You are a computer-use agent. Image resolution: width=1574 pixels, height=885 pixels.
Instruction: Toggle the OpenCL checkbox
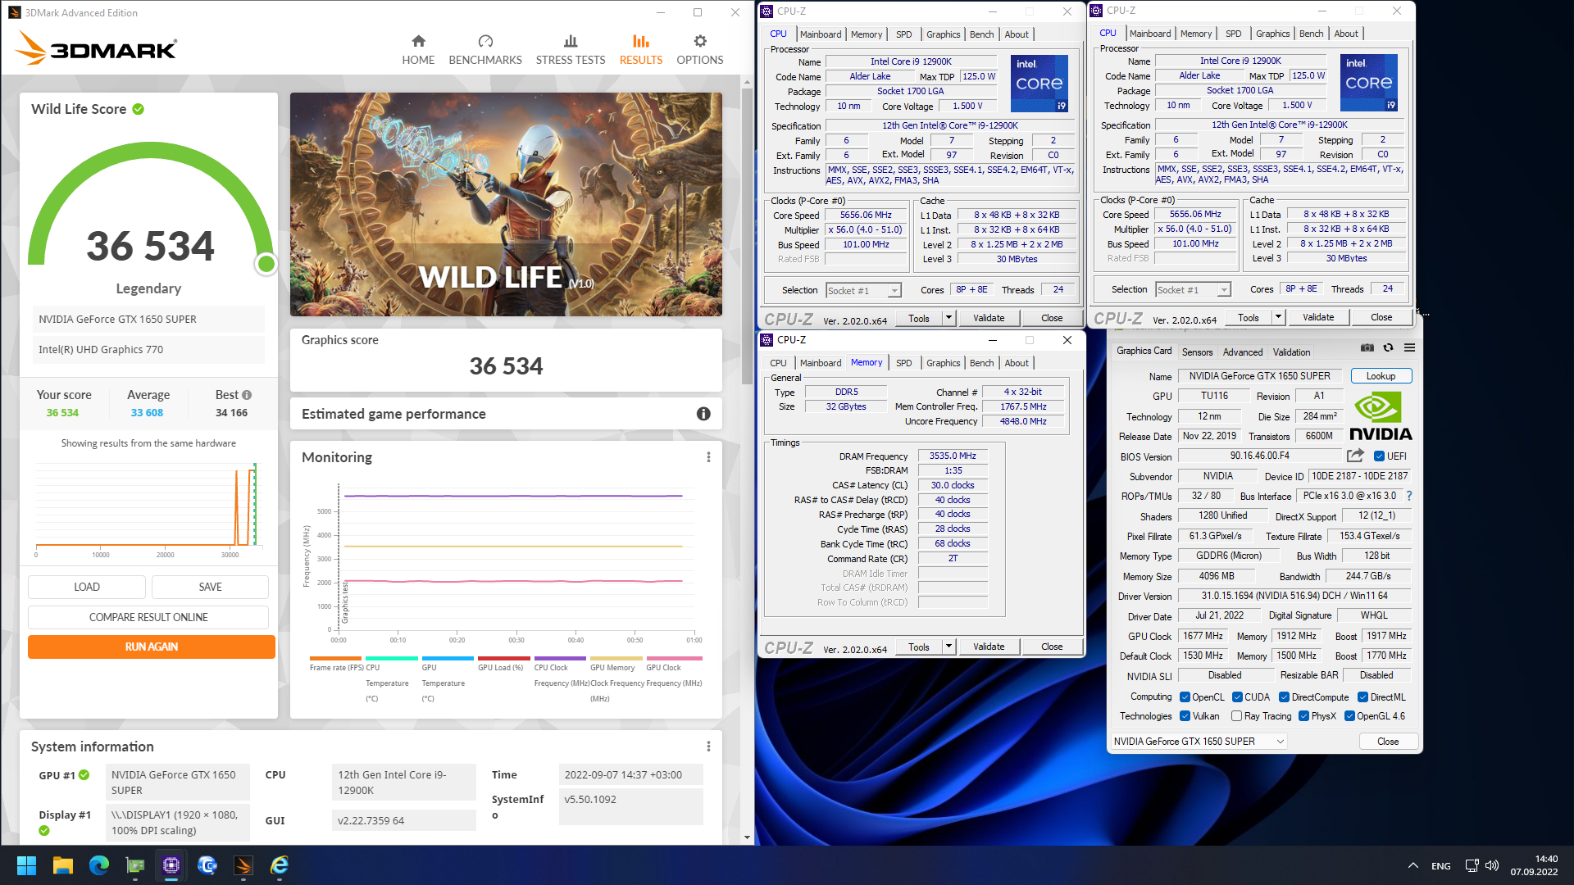(1185, 697)
